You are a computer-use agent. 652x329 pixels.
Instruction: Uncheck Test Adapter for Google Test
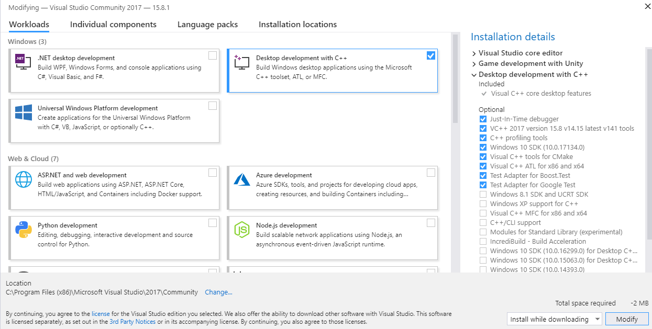coord(483,185)
